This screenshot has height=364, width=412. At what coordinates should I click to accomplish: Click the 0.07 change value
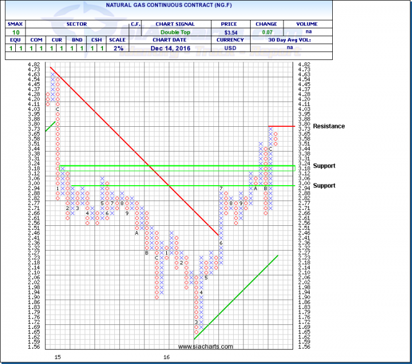click(x=265, y=32)
